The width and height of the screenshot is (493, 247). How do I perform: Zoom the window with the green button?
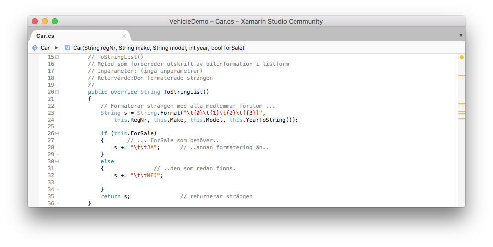coord(55,21)
